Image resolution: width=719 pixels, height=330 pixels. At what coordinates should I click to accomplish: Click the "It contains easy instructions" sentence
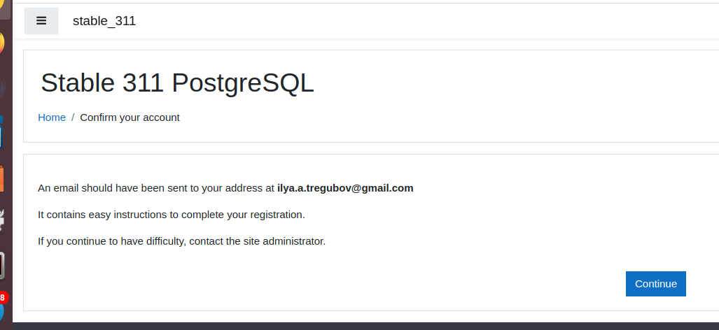(172, 215)
